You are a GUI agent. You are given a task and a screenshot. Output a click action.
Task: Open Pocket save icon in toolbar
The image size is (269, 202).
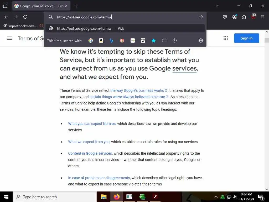tap(225, 17)
